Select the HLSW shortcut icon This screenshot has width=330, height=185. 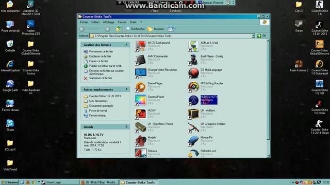click(141, 114)
